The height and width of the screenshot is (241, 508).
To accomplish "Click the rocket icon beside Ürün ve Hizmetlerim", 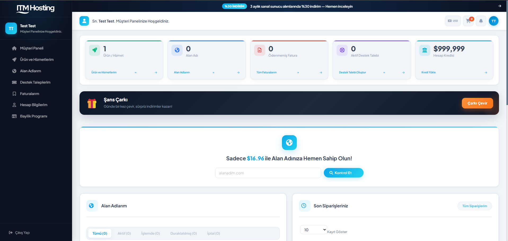I will click(x=14, y=60).
